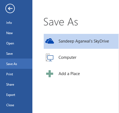Screen dimensions: 119x113
Task: Click the SkyDrive cloud icon
Action: (50, 41)
